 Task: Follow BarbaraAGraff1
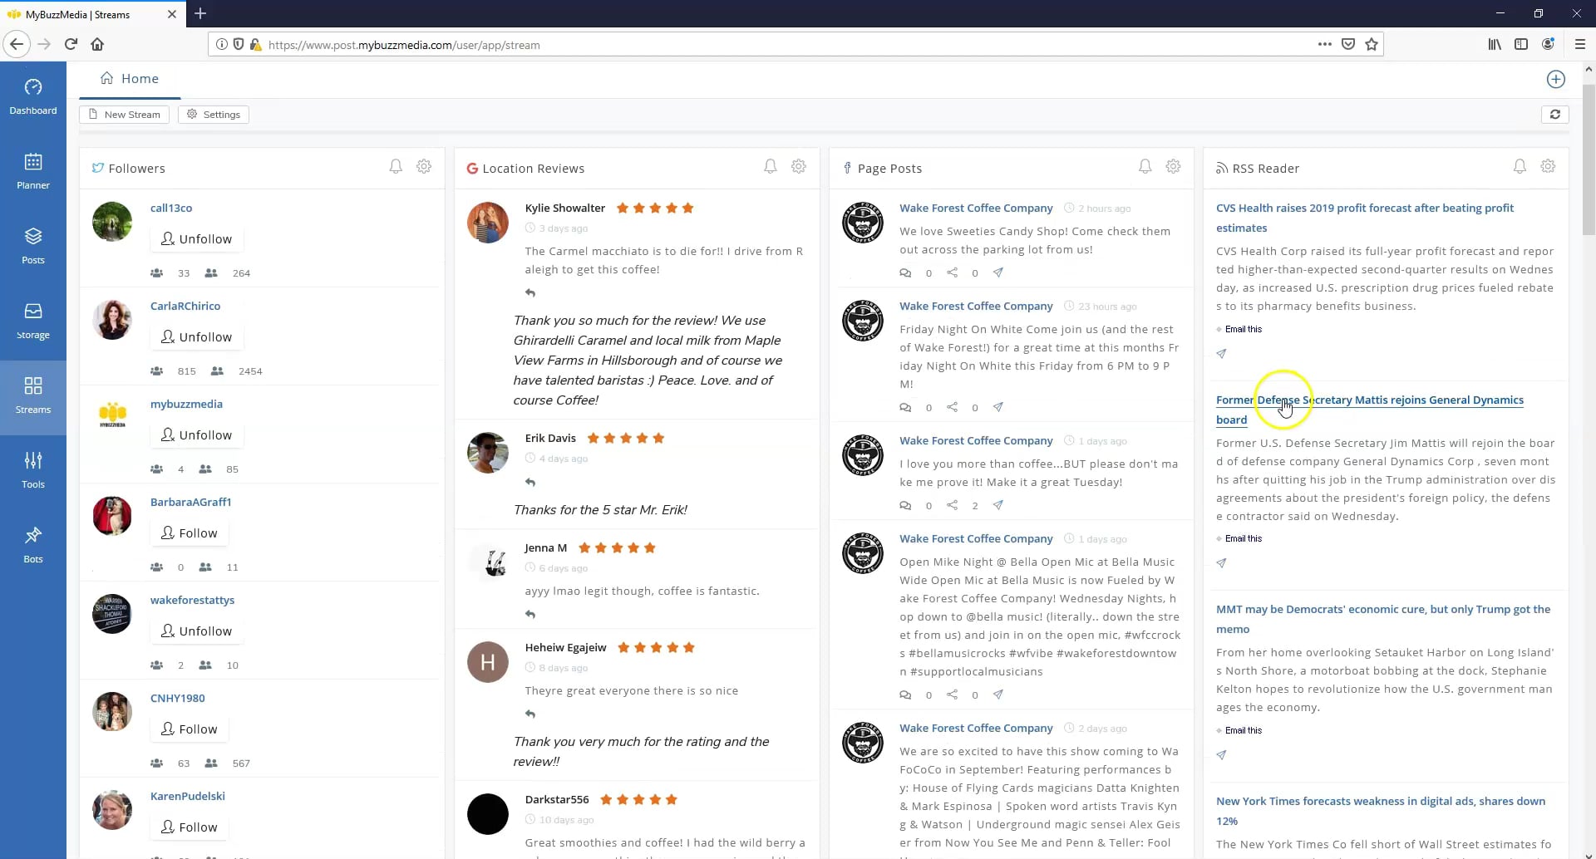tap(190, 533)
